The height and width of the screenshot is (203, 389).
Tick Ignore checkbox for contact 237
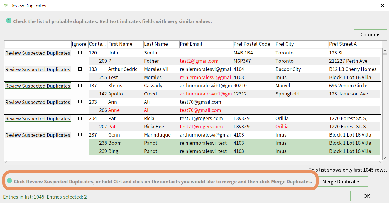(80, 135)
